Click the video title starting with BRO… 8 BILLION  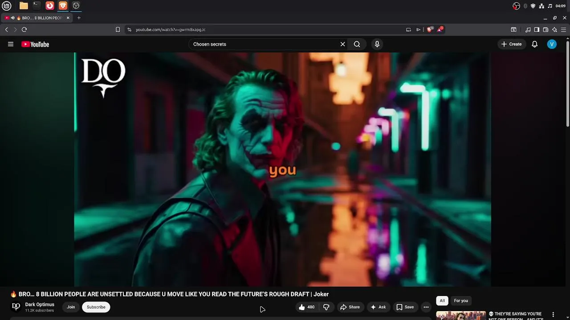click(x=169, y=294)
